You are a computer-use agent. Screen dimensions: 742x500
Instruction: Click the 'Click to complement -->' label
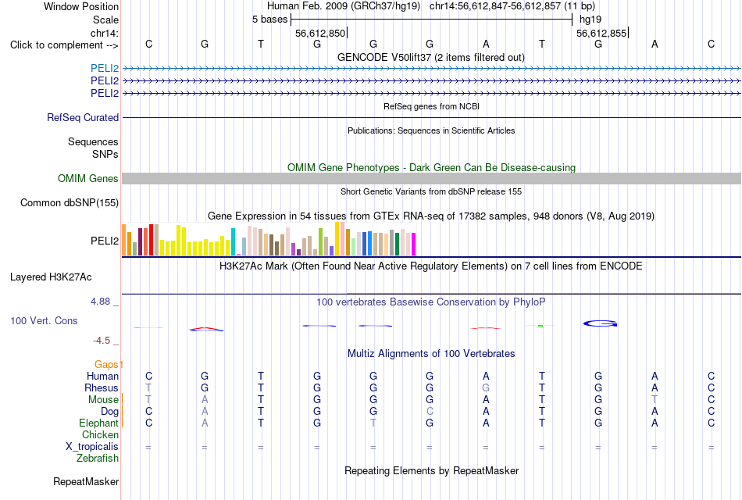(x=64, y=45)
